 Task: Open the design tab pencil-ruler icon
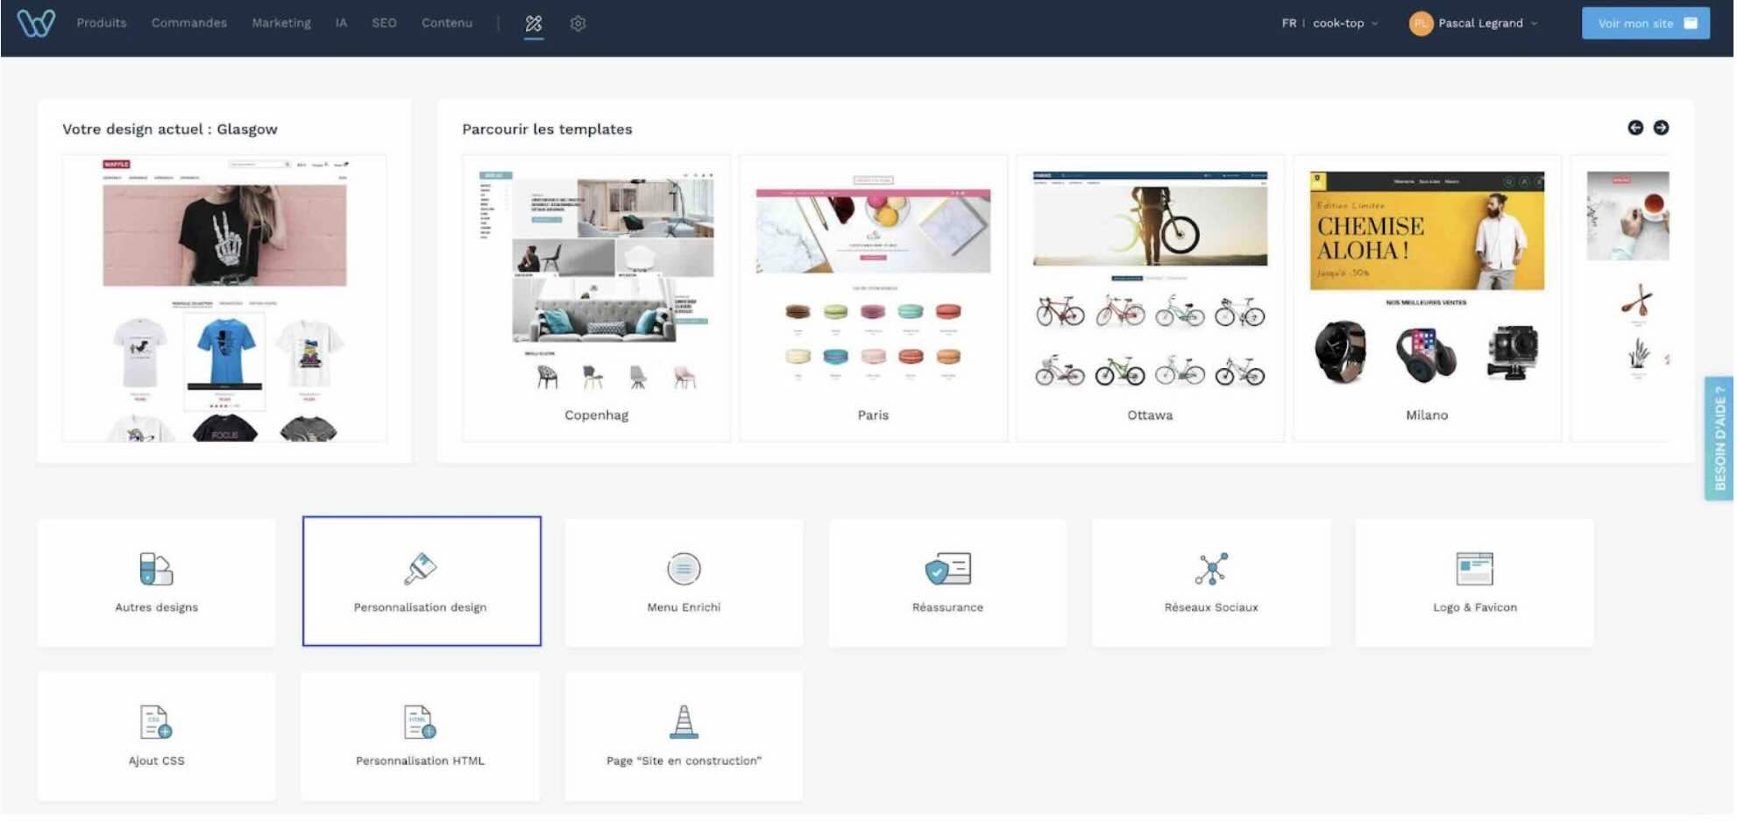point(534,24)
